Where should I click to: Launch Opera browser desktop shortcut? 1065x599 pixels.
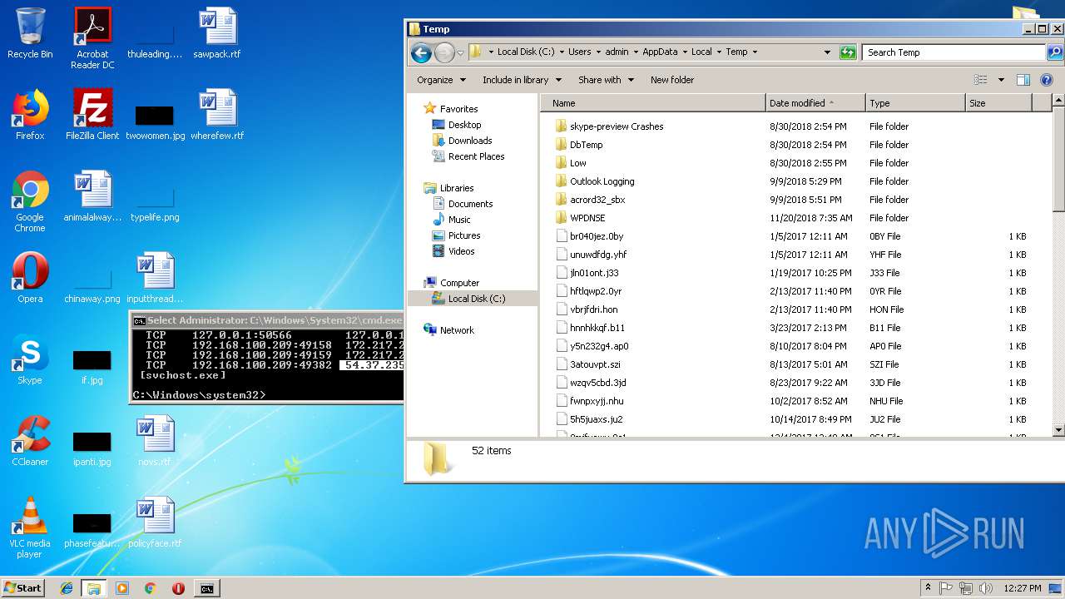tap(30, 278)
